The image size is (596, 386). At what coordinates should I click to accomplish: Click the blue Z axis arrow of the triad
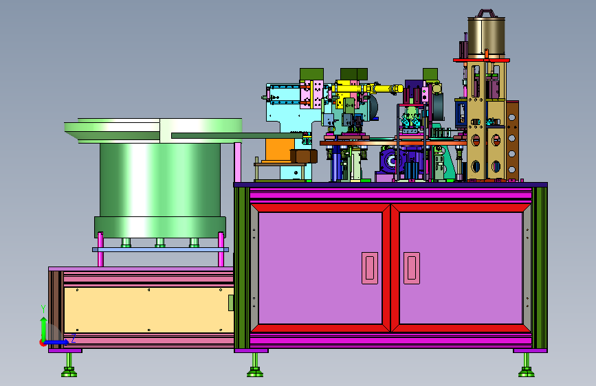57,342
